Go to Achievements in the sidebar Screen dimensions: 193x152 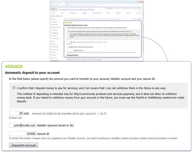pos(56,28)
